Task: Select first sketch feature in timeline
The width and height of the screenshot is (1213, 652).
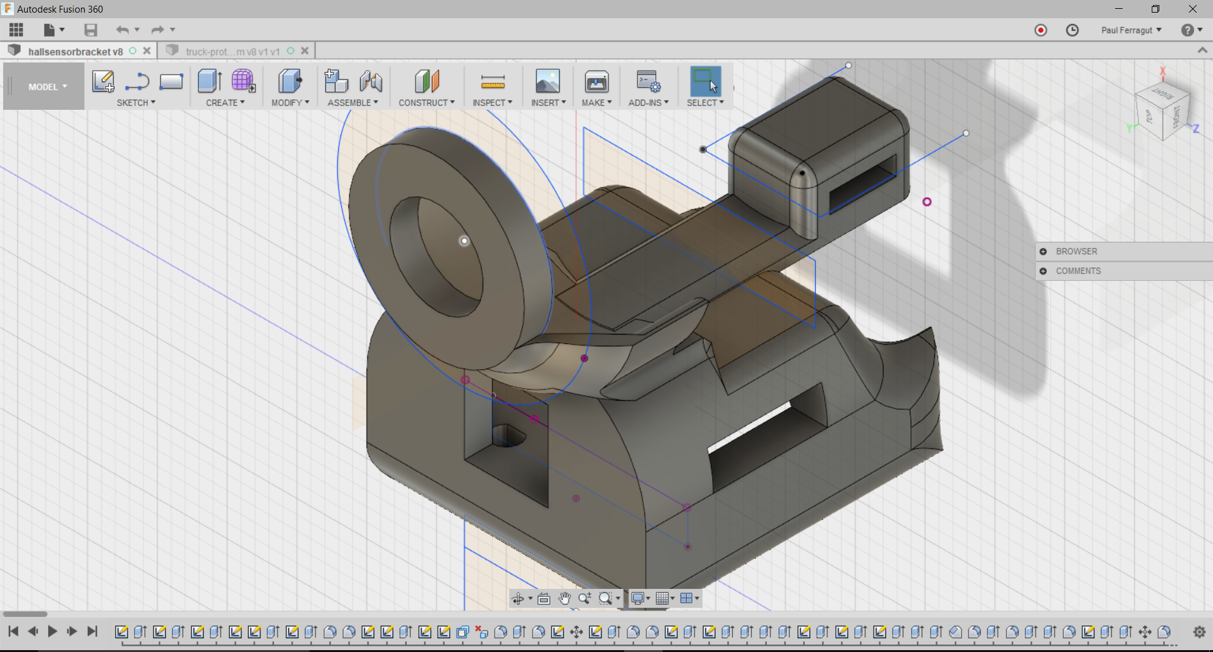Action: click(x=121, y=632)
